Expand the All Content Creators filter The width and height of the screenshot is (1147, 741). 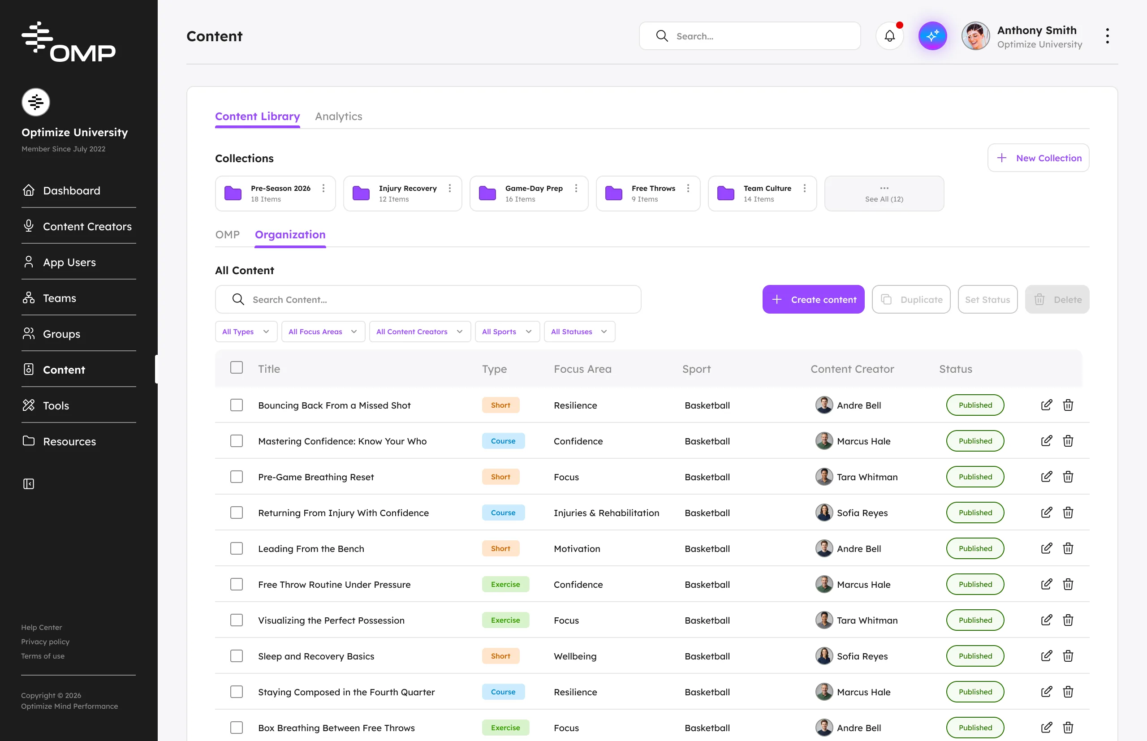pos(419,332)
